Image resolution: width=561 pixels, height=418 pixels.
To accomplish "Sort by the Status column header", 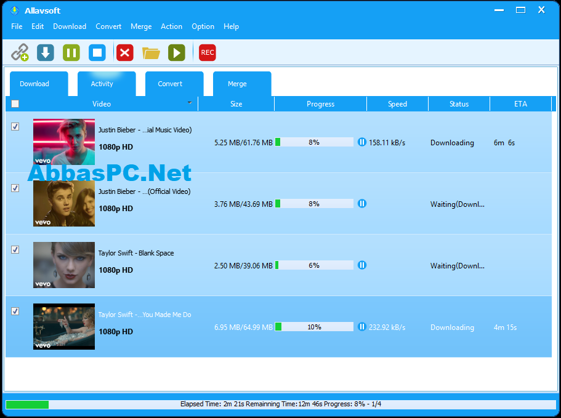I will pyautogui.click(x=459, y=104).
